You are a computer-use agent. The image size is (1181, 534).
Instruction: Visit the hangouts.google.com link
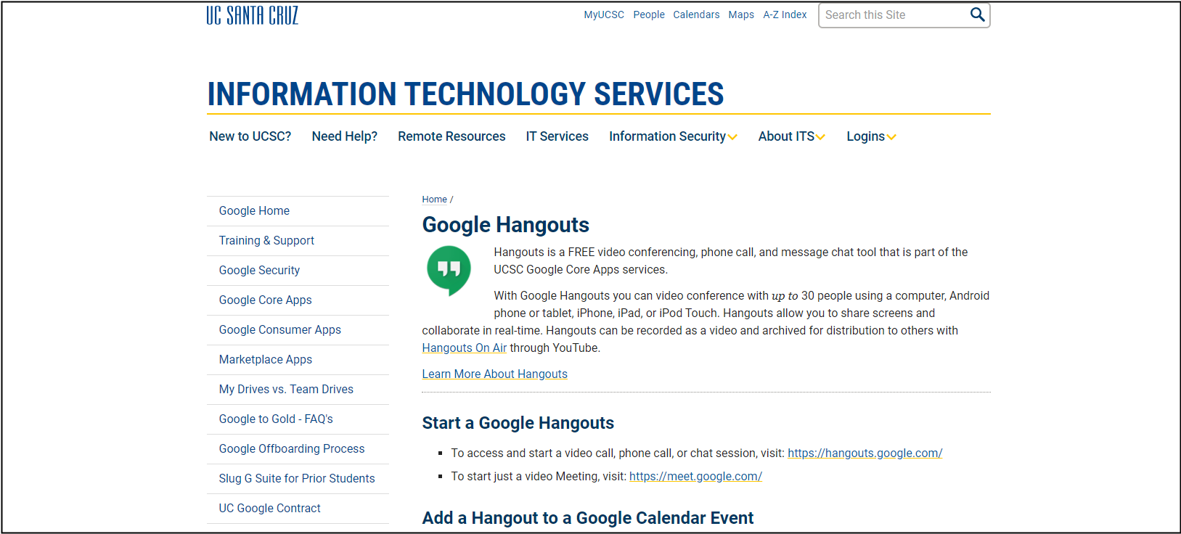click(x=865, y=453)
